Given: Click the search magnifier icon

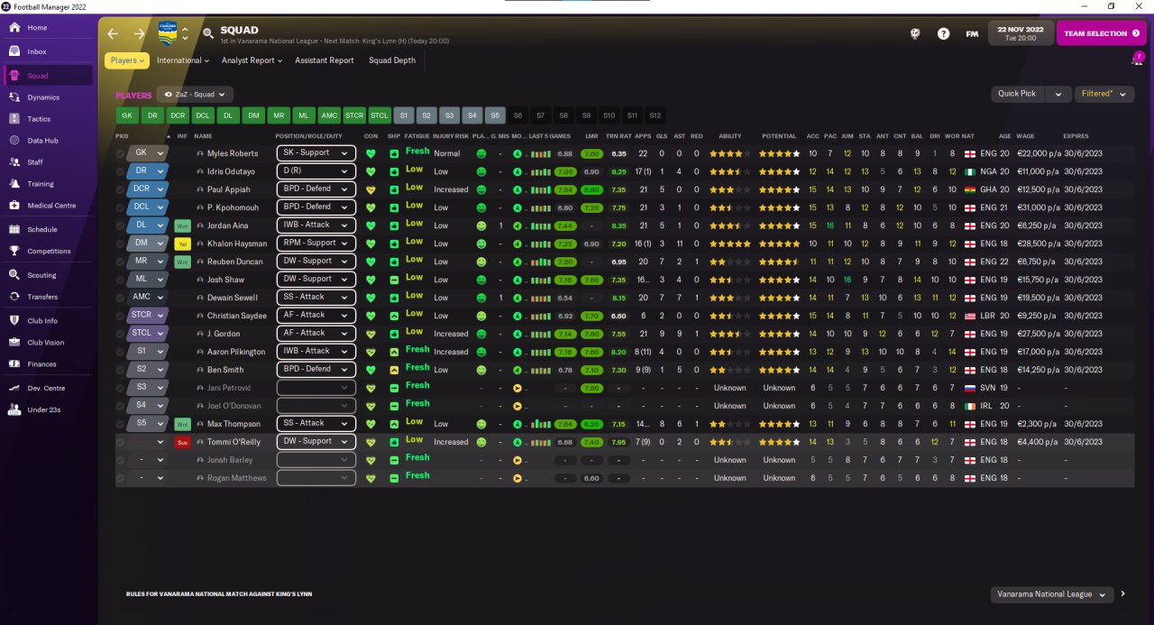Looking at the screenshot, I should (x=208, y=34).
